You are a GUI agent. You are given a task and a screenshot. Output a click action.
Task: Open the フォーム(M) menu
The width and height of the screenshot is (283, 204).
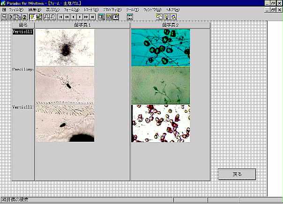point(72,10)
